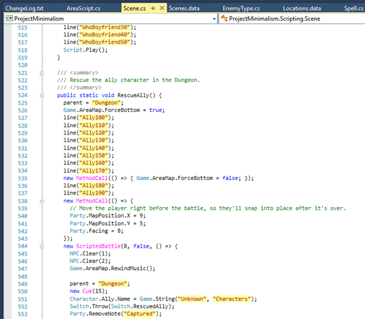This screenshot has height=319, width=365.
Task: Click Party.MapPosition.X on line 540
Action: (x=100, y=216)
